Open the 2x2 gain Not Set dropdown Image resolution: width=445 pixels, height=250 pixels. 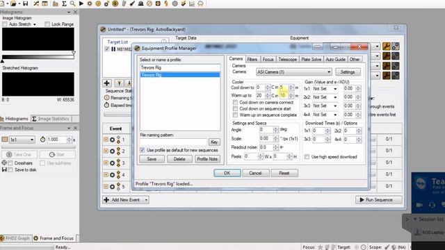[x=325, y=97]
